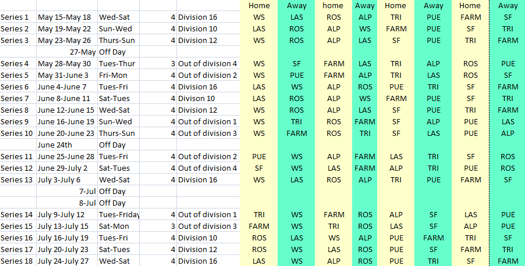
Task: Select the Sat-Mon cell in Series 15
Action: pos(115,227)
